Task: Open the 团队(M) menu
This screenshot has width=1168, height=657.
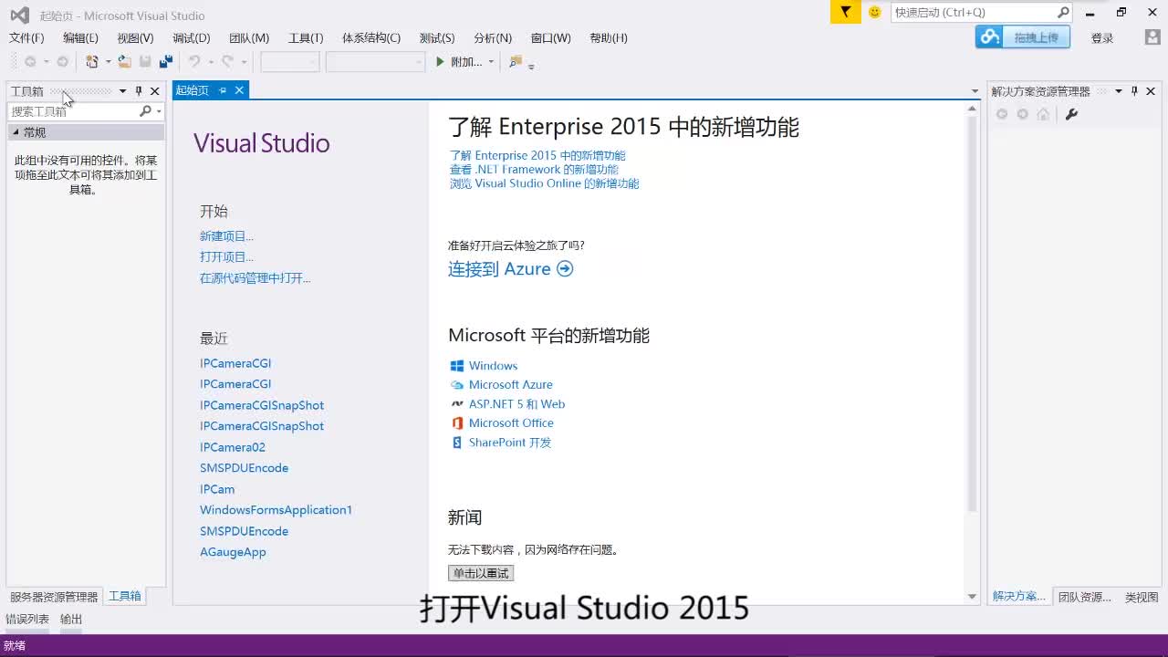Action: click(249, 38)
